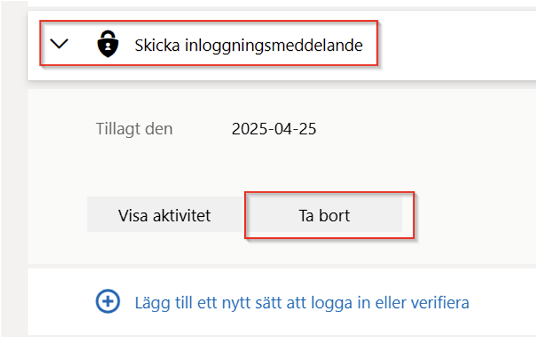Click the authenticator lock shield icon
The image size is (538, 337).
pos(108,44)
